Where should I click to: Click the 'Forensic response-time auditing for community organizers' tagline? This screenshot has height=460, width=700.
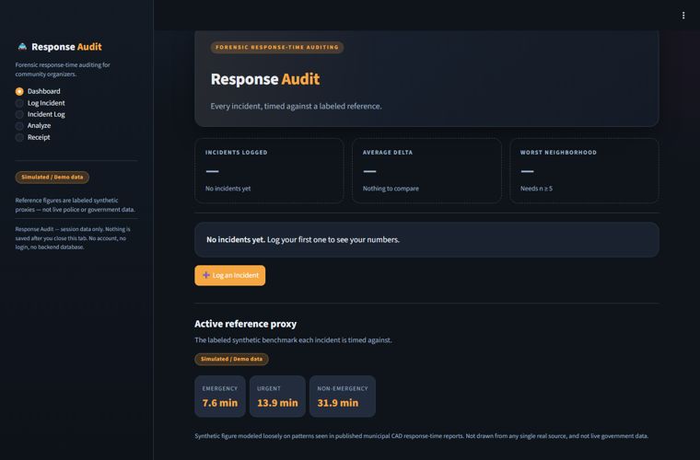click(x=63, y=70)
